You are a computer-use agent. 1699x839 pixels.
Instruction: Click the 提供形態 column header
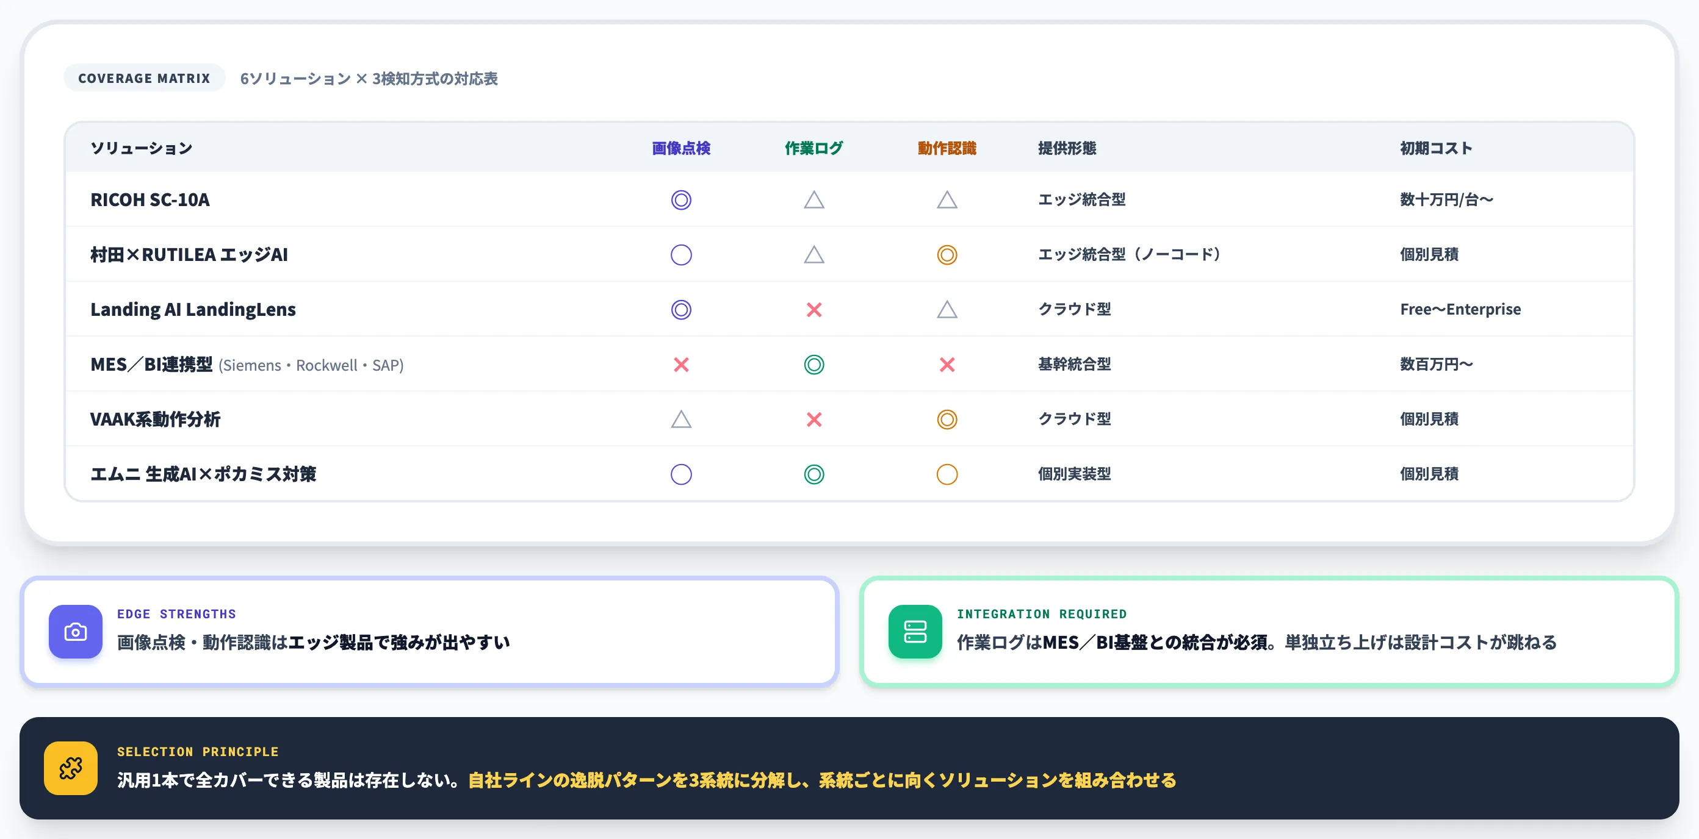(x=1067, y=148)
